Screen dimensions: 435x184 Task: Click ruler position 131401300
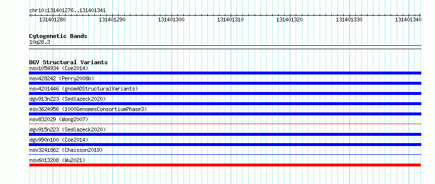click(x=172, y=19)
